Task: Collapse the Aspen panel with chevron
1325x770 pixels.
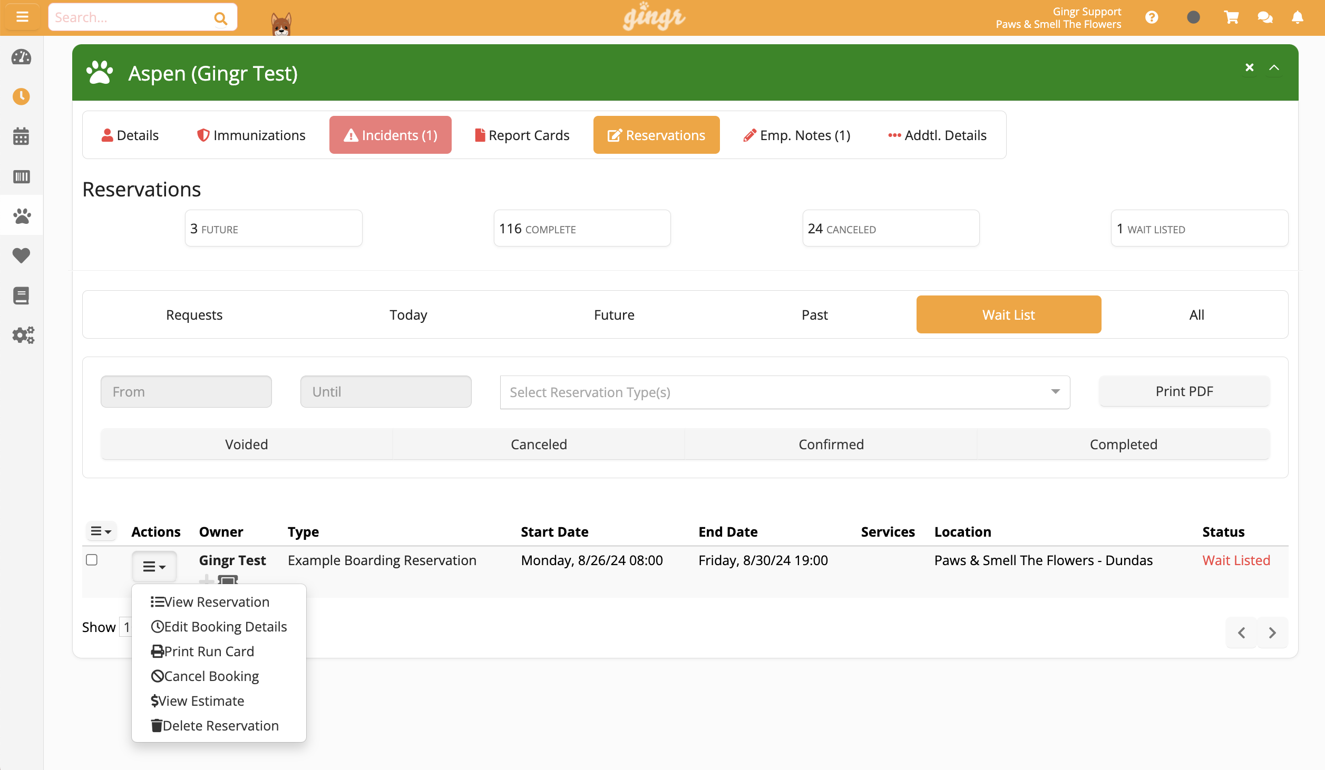Action: (1274, 67)
